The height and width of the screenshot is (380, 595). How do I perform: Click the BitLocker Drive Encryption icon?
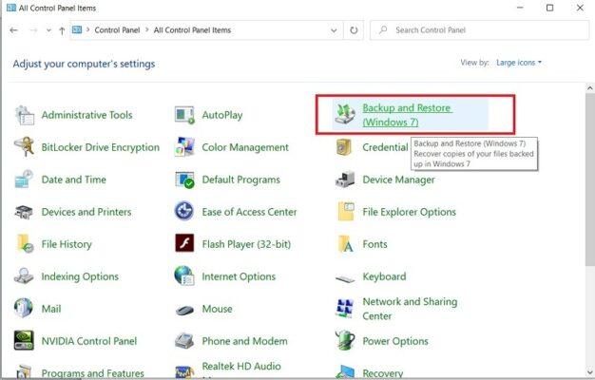pyautogui.click(x=25, y=147)
